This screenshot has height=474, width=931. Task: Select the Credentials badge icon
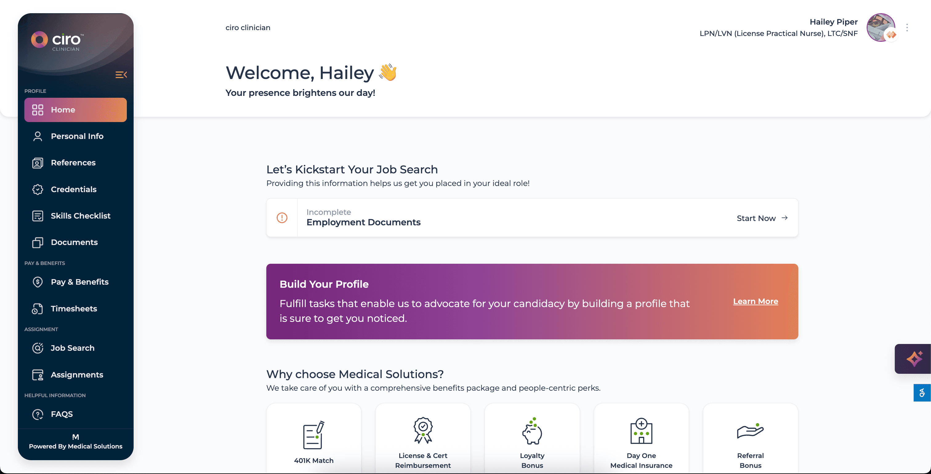[38, 189]
